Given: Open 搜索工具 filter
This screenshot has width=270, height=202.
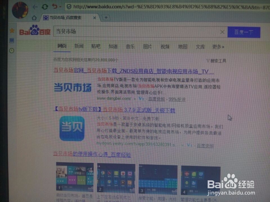Looking at the screenshot, I should (216, 61).
